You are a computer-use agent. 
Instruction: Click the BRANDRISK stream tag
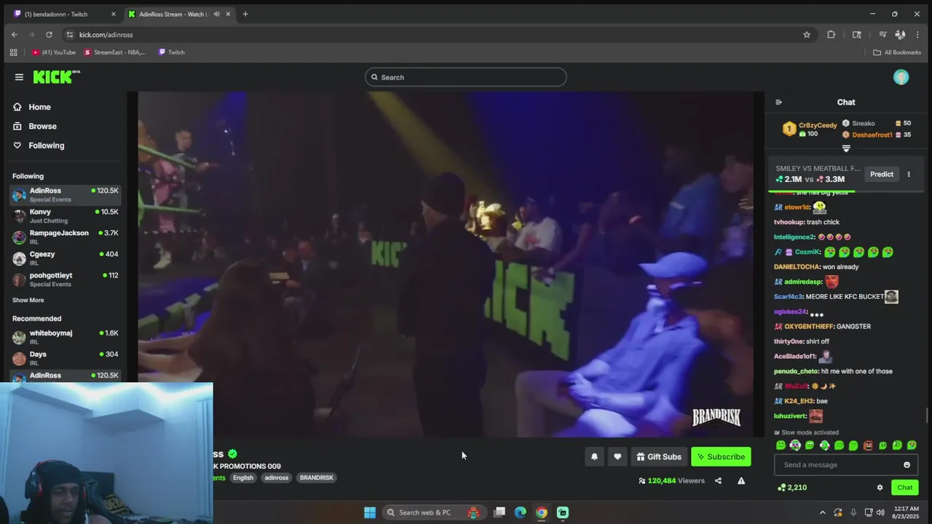coord(316,478)
